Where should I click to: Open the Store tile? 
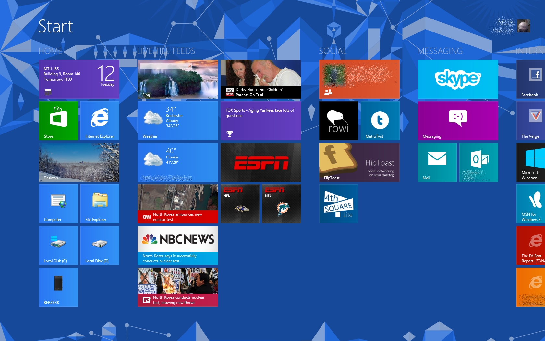[58, 121]
